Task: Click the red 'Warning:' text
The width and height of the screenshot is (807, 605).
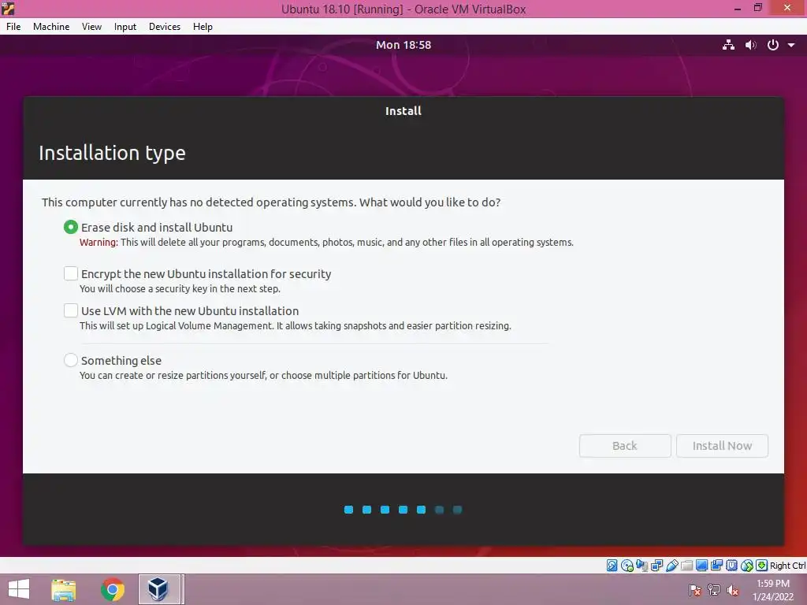Action: [99, 243]
